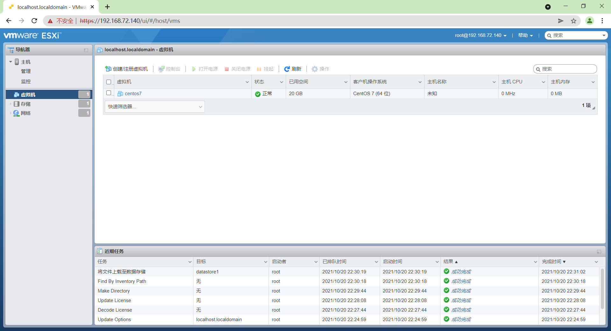The width and height of the screenshot is (611, 331).
Task: Click the create/register VM toolbar button
Action: tap(127, 69)
